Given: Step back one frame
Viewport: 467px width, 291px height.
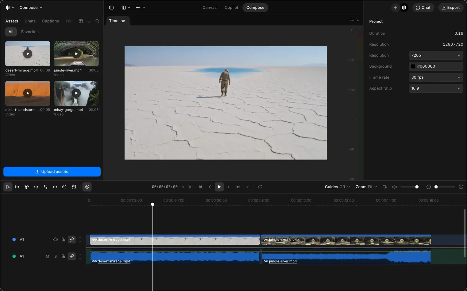Looking at the screenshot, I should click(210, 187).
